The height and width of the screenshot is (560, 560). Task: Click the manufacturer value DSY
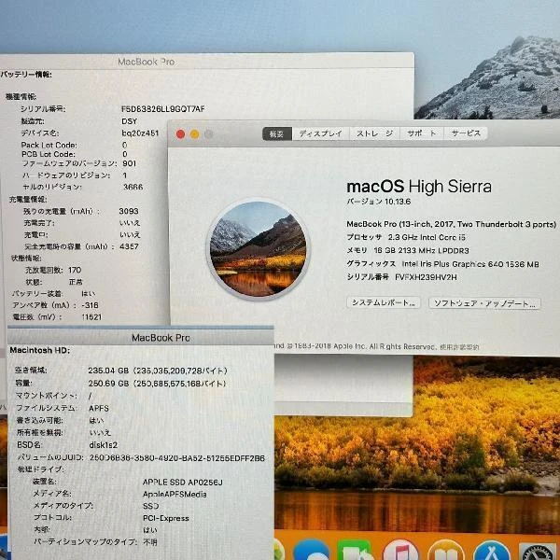point(130,121)
